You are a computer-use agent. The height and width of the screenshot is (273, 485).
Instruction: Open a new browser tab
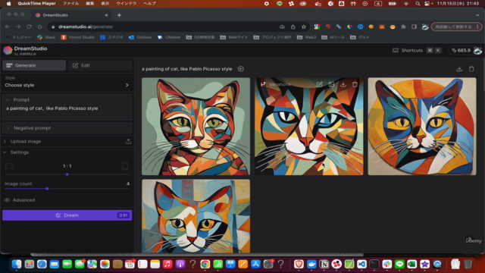coord(119,15)
